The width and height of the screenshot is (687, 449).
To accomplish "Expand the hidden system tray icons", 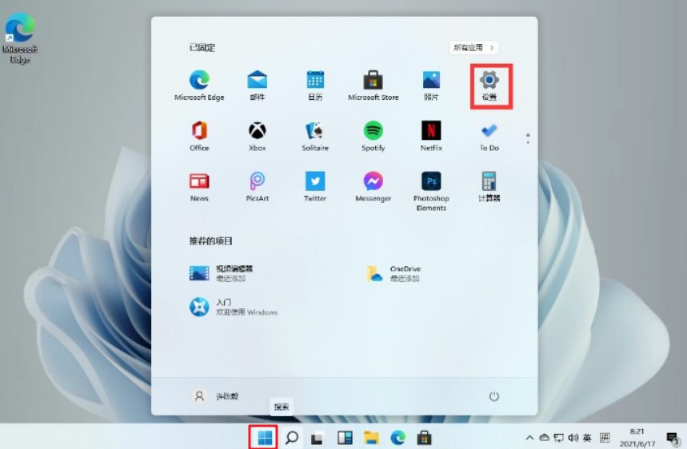I will pyautogui.click(x=529, y=437).
